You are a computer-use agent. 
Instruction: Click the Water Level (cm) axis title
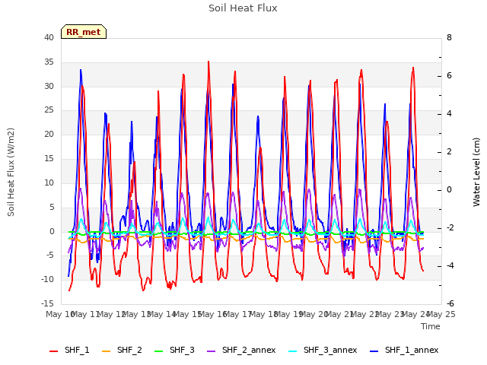click(476, 172)
